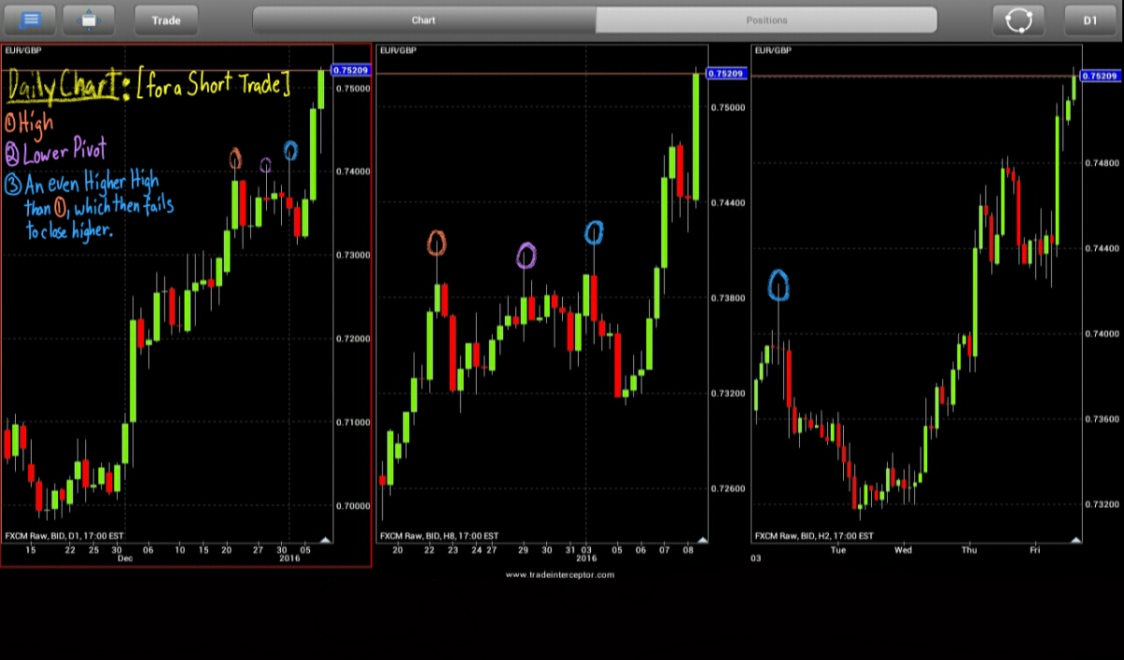Click the 'Fri' day label on H2 chart
1124x660 pixels.
(x=1036, y=550)
